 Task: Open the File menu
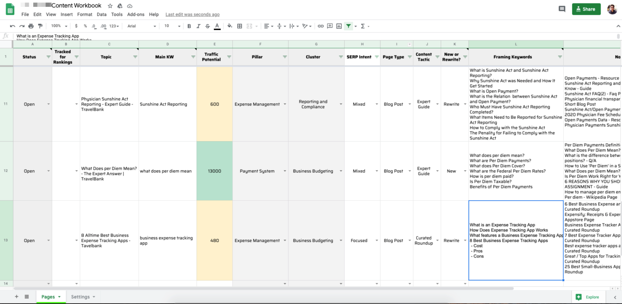pos(25,14)
